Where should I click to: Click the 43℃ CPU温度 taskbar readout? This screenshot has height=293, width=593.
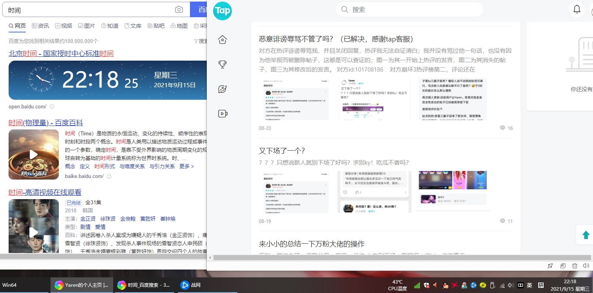coord(398,285)
